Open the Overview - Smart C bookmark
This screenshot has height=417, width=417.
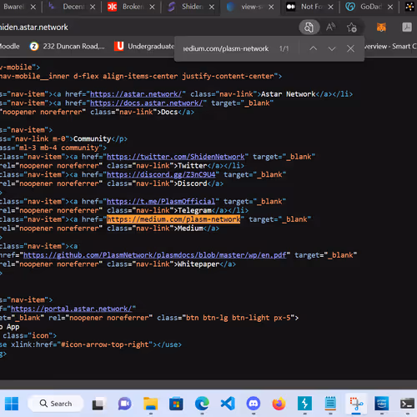390,46
